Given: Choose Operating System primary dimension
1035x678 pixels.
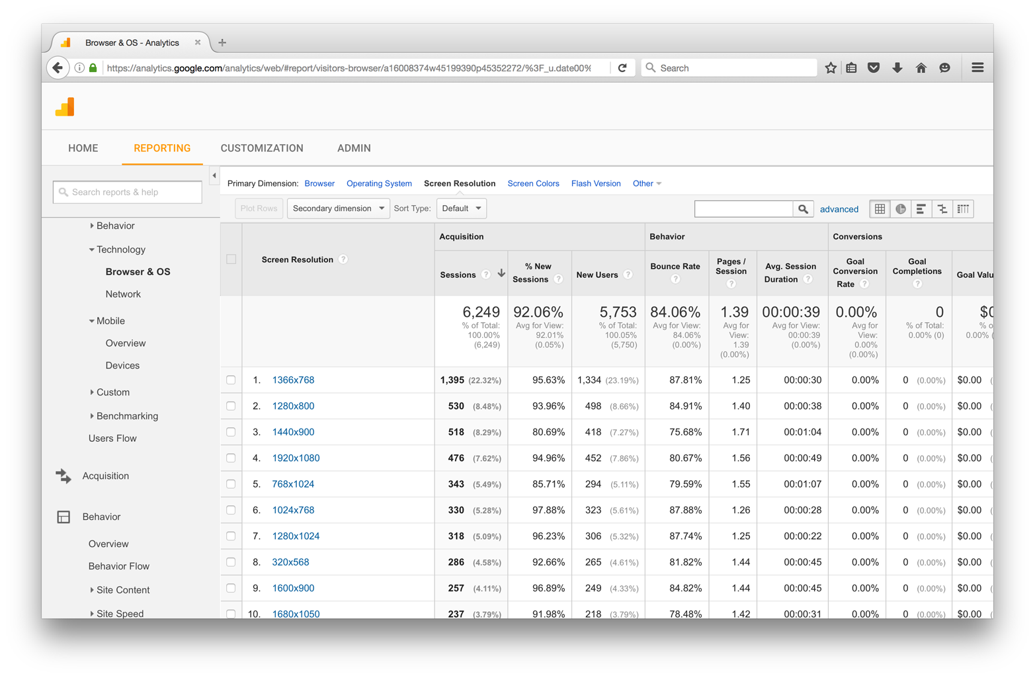Looking at the screenshot, I should [x=379, y=183].
